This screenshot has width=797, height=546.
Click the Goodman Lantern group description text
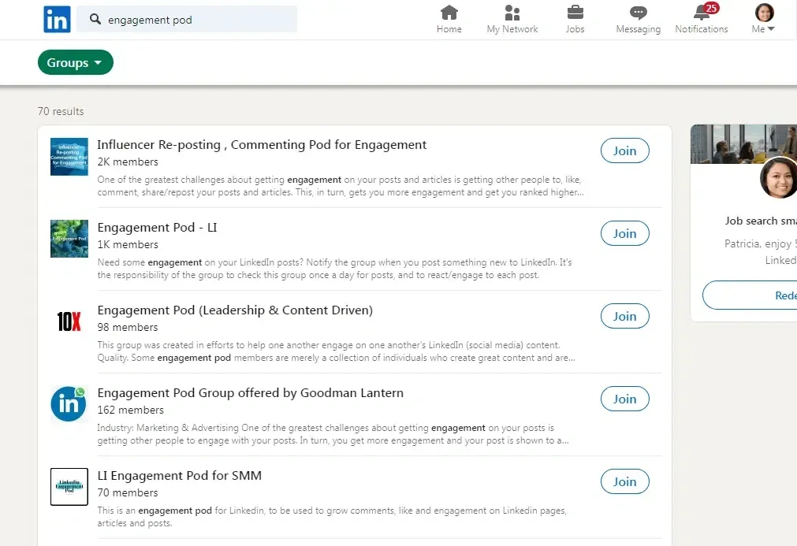333,434
